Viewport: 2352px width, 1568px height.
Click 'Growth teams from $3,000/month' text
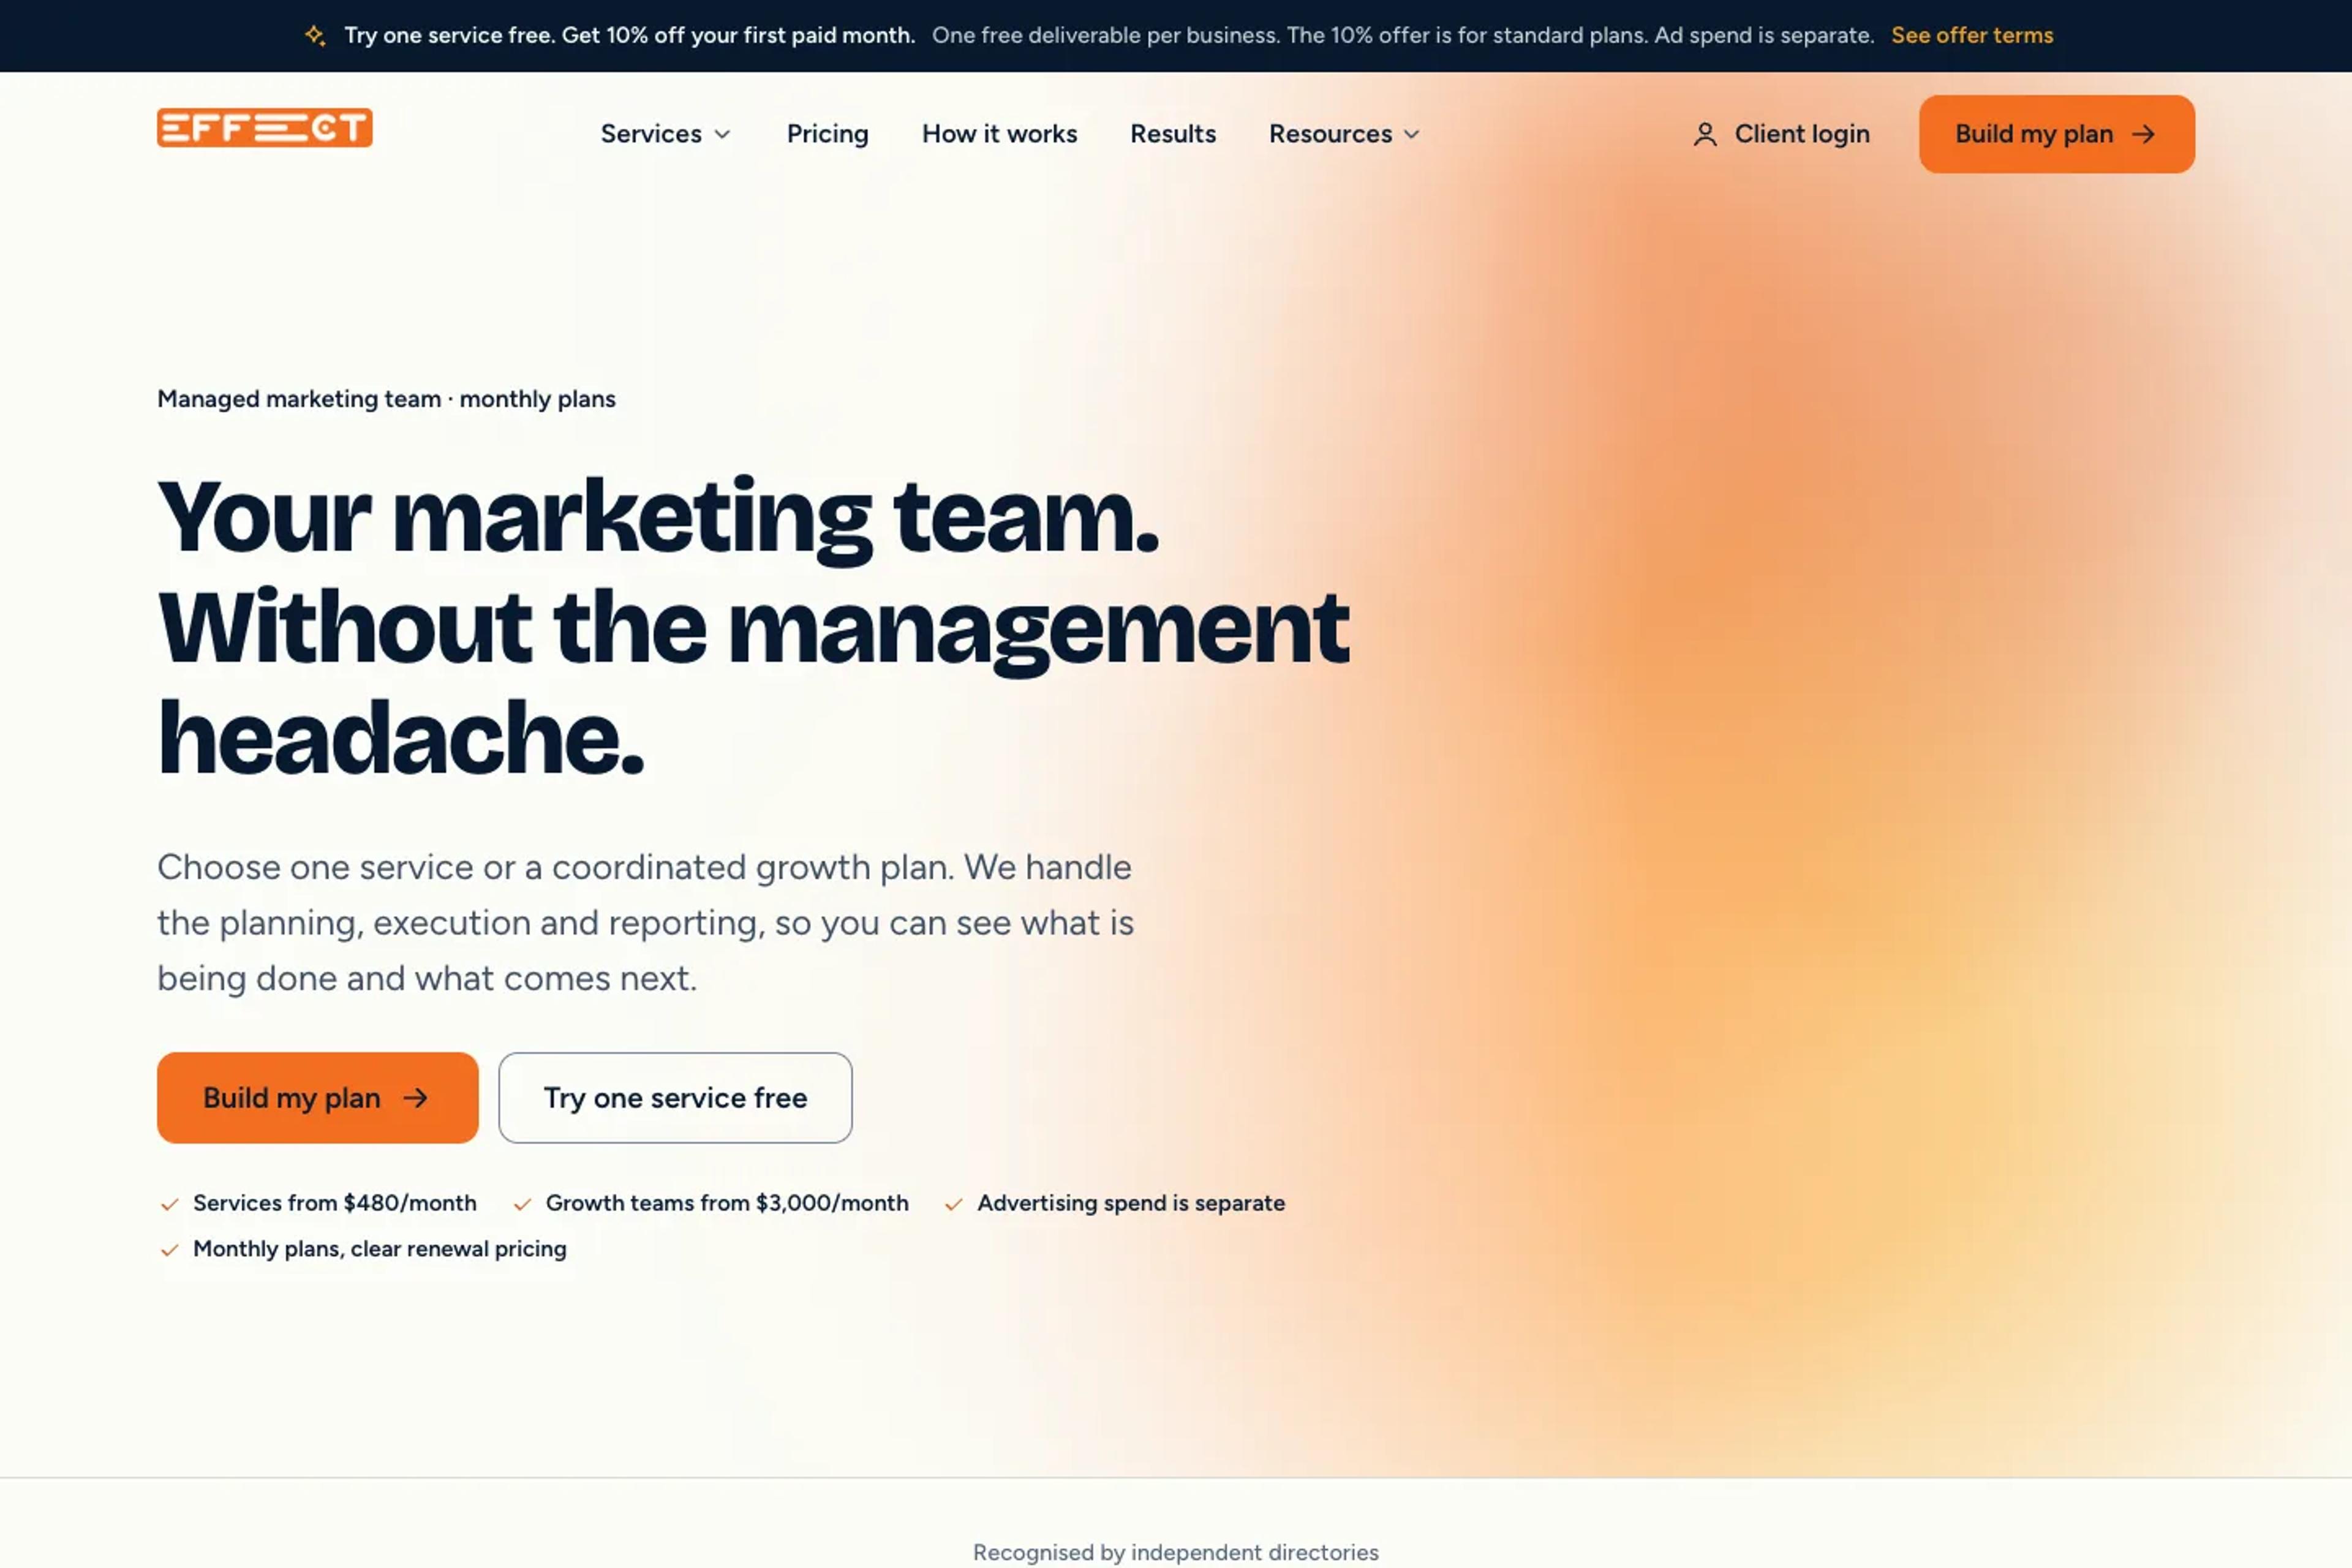(727, 1204)
